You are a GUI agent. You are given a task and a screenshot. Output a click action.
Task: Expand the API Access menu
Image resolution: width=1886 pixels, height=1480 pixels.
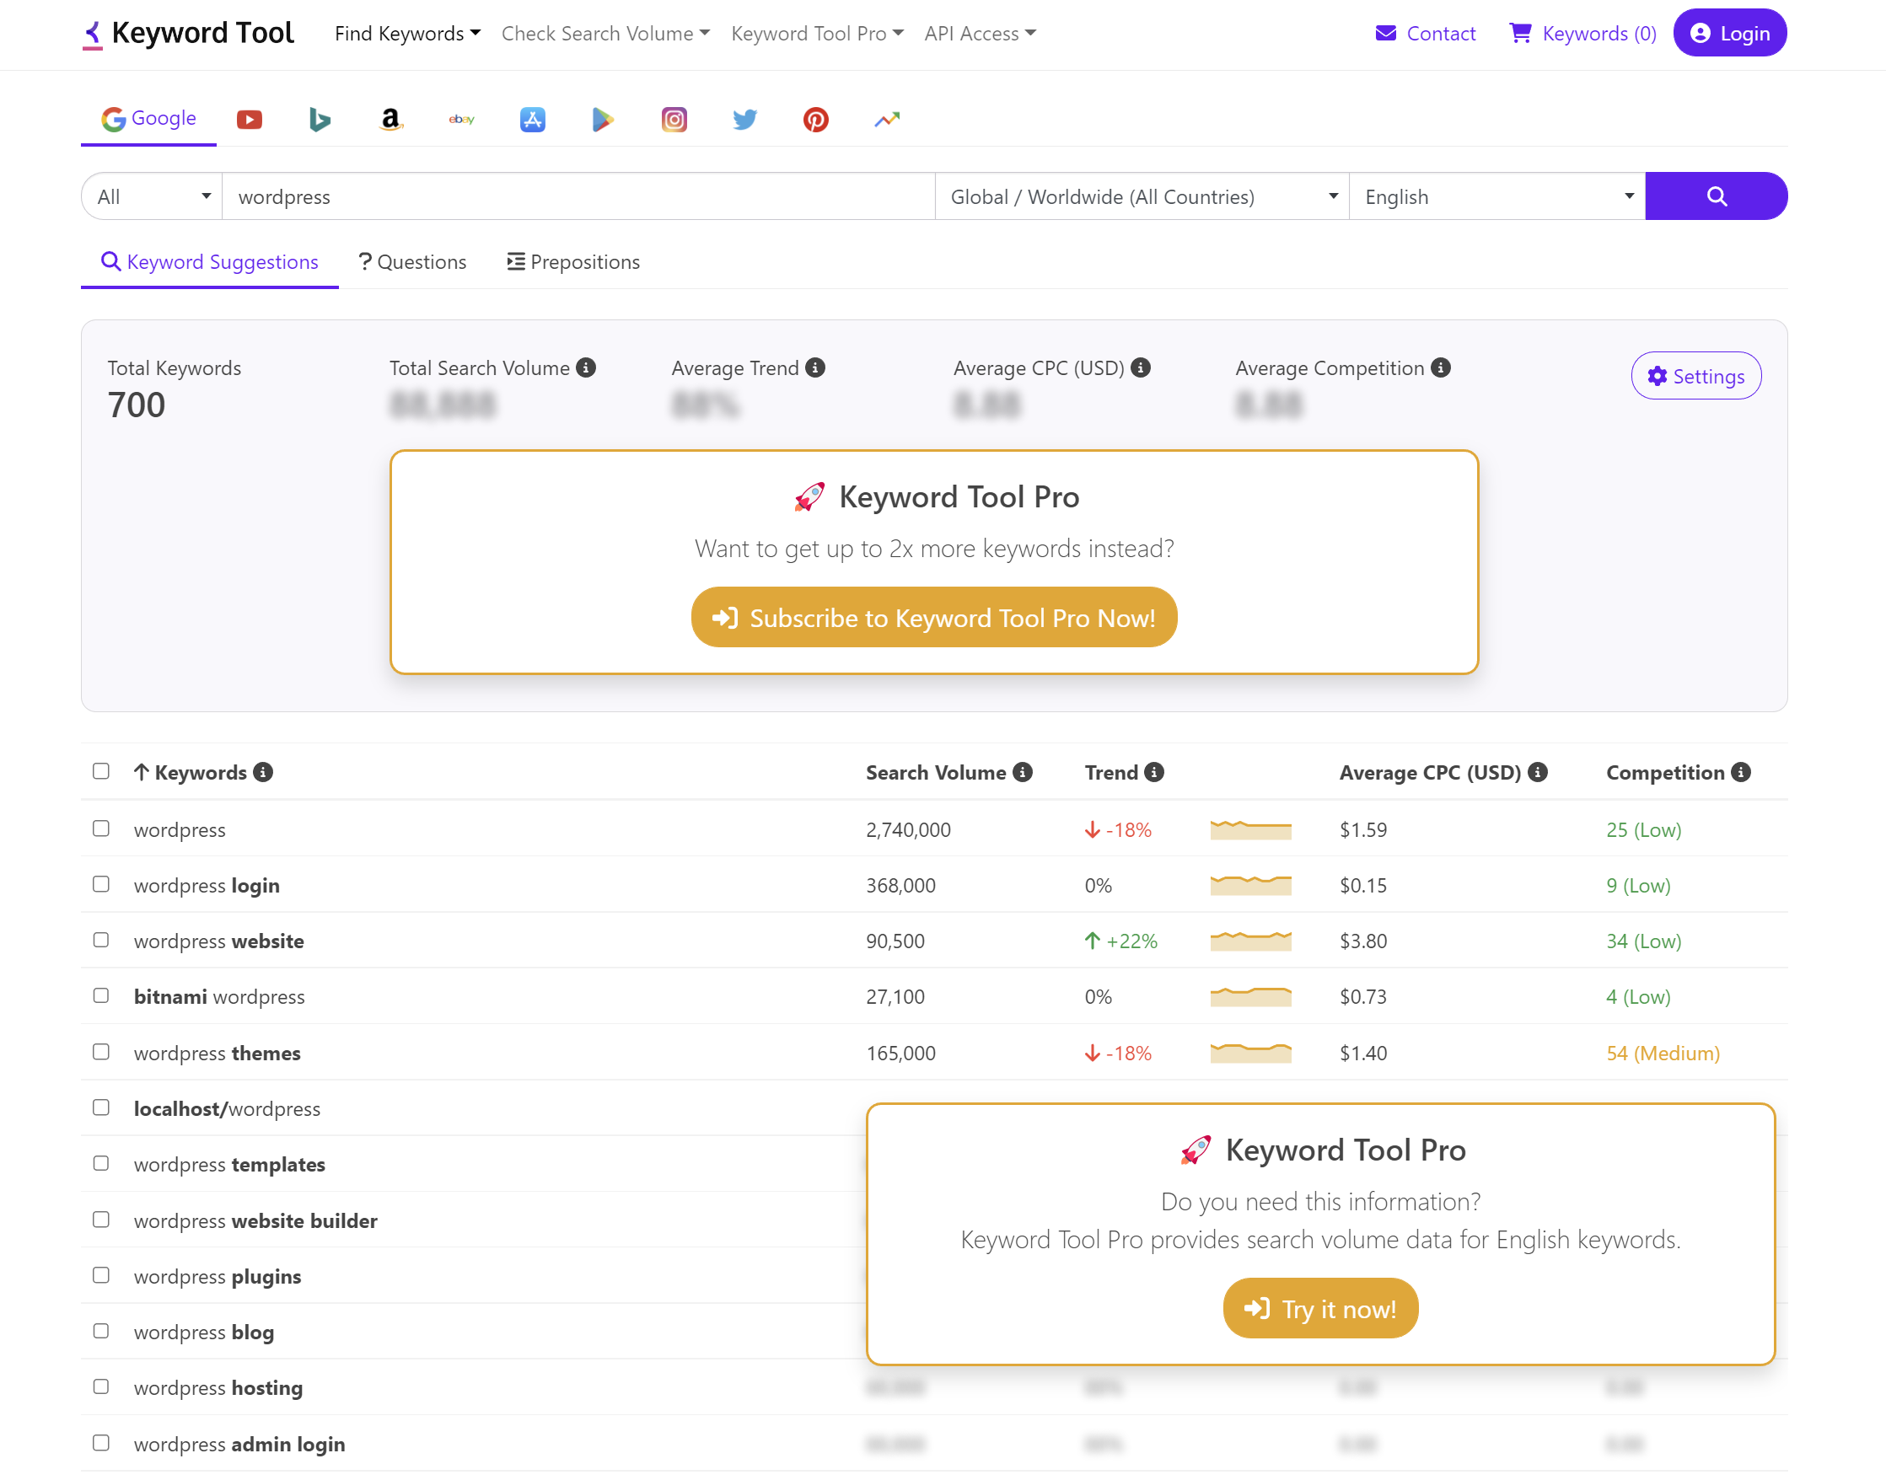point(981,33)
